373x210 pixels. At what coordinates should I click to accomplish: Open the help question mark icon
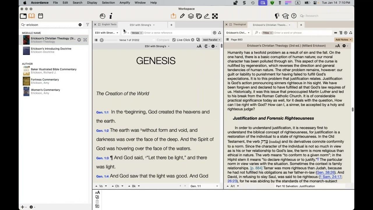coord(294,16)
